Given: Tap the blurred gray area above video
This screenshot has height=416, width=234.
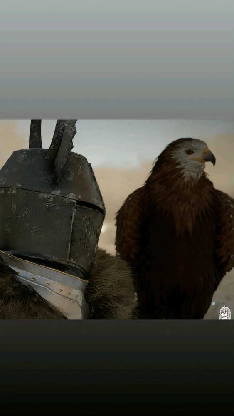Looking at the screenshot, I should coord(117,59).
